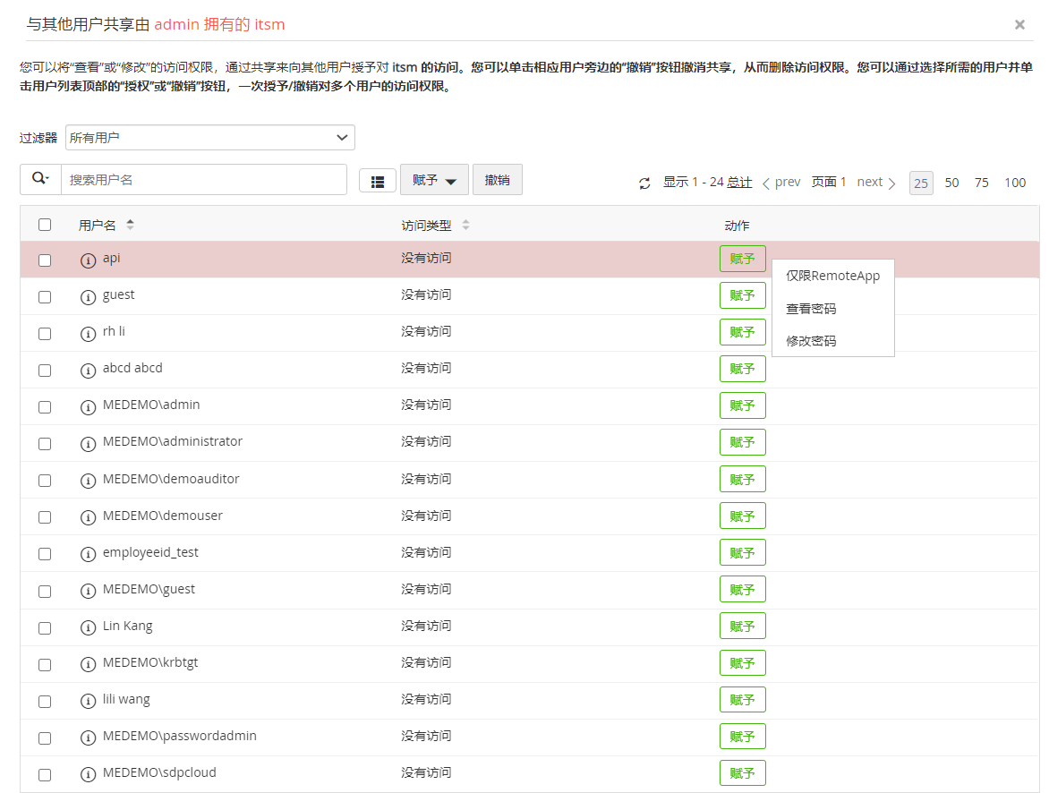
Task: Click the 撤销 button
Action: point(497,180)
